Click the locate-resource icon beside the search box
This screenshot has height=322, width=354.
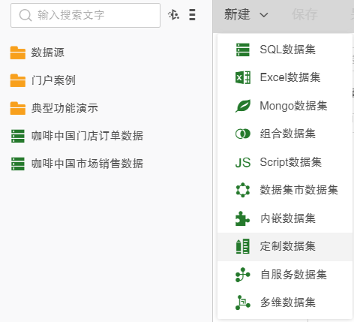tap(173, 15)
